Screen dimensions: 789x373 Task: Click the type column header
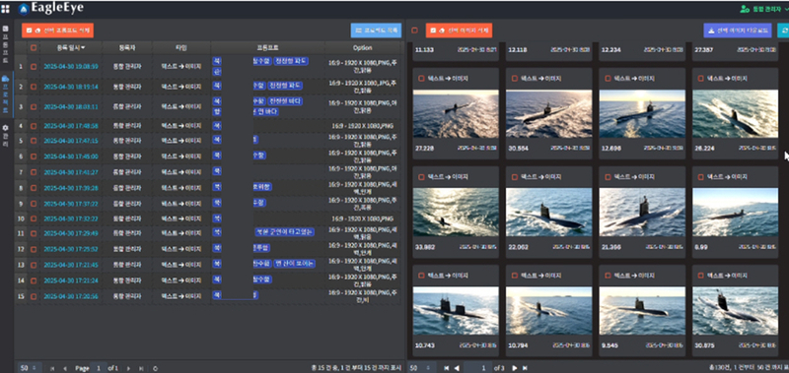(x=181, y=47)
